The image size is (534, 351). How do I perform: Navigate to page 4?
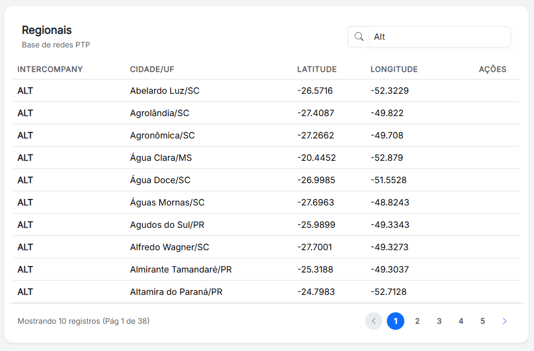click(x=461, y=321)
